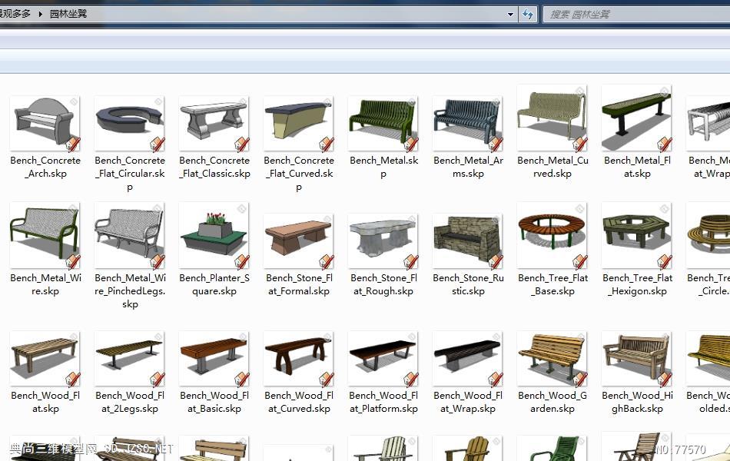Click the Bench_Wood_Flat_Platform.skp filename text
Image resolution: width=730 pixels, height=461 pixels.
[x=383, y=402]
